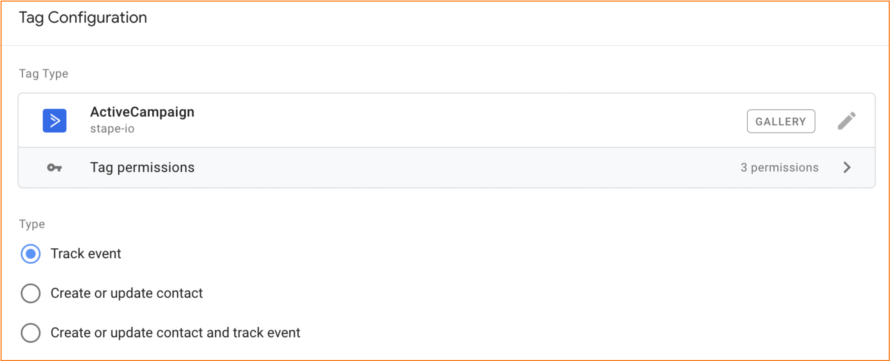Click the ActiveCampaign tag type name
This screenshot has height=361, width=890.
(x=142, y=112)
